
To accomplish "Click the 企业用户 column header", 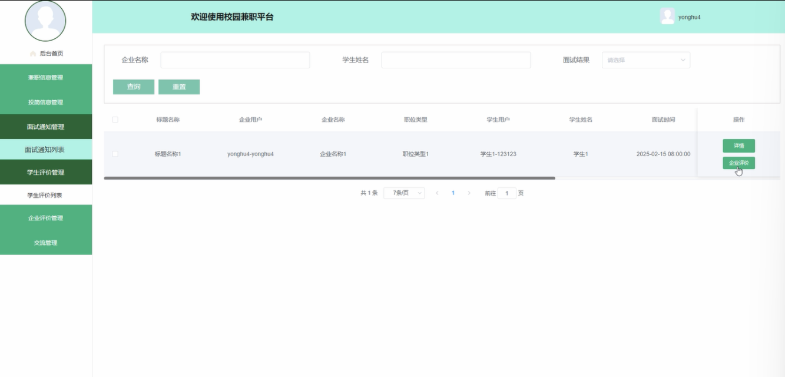I will [x=250, y=120].
